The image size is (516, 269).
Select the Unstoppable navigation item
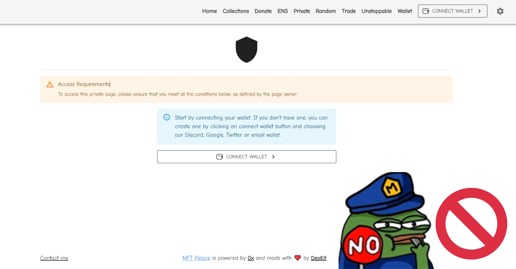tap(376, 11)
